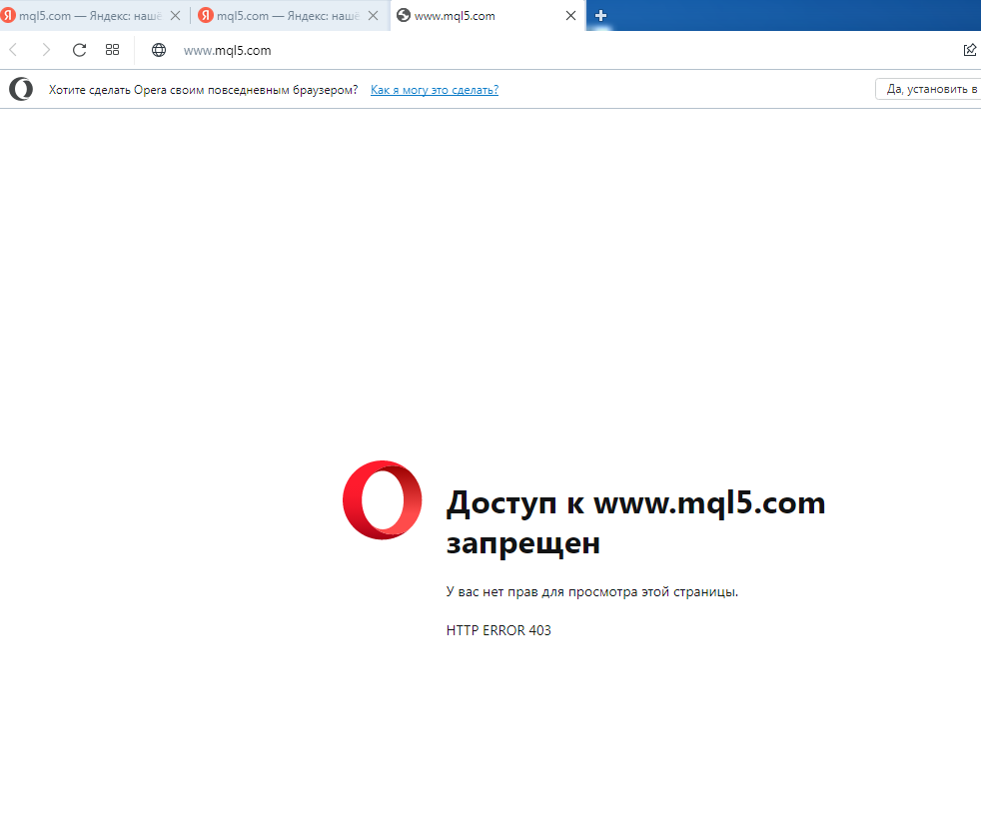Click the 'Да, установить' button
Image resolution: width=981 pixels, height=834 pixels.
point(928,89)
